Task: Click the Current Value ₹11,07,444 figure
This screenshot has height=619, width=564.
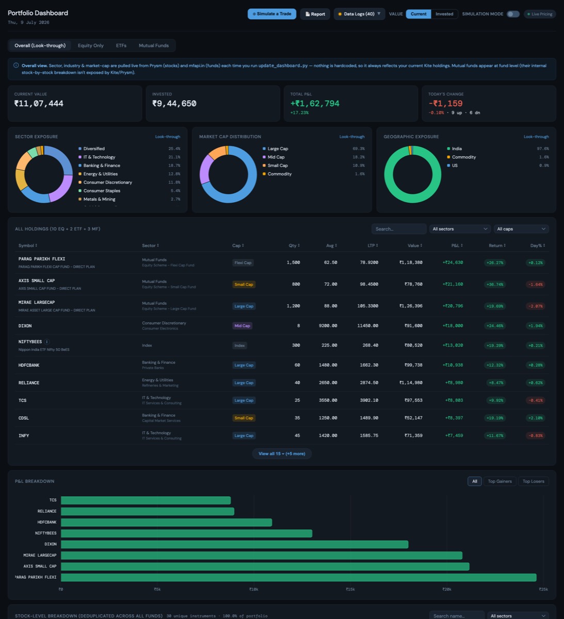Action: (x=39, y=104)
